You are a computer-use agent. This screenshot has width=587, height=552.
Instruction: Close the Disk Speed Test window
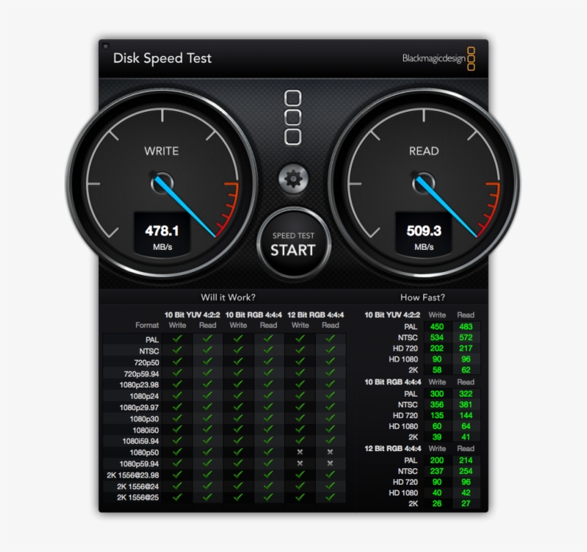[x=107, y=46]
